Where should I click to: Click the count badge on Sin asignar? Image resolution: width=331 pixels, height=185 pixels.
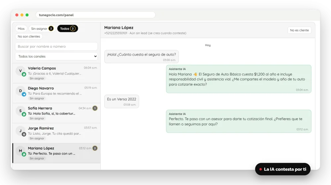[51, 28]
